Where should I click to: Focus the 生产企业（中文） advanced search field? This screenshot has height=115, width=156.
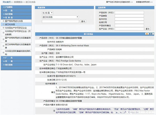[x=129, y=29]
